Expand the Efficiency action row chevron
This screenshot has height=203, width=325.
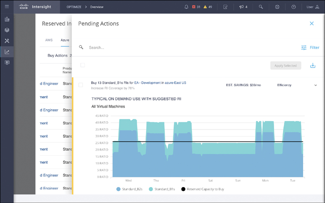click(316, 85)
